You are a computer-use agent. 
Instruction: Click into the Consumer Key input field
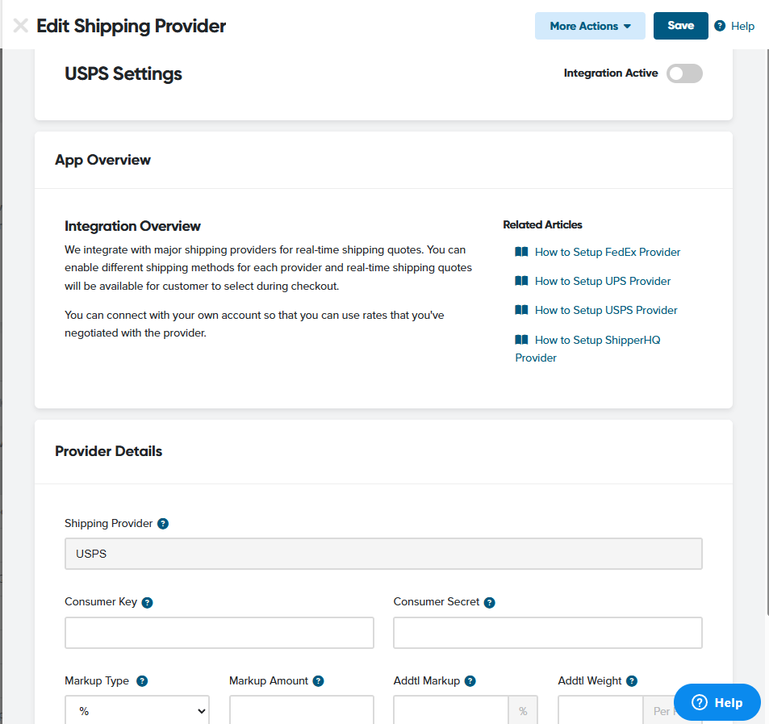219,633
